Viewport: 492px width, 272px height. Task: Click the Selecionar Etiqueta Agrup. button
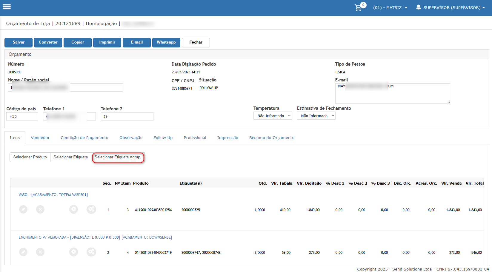click(118, 157)
